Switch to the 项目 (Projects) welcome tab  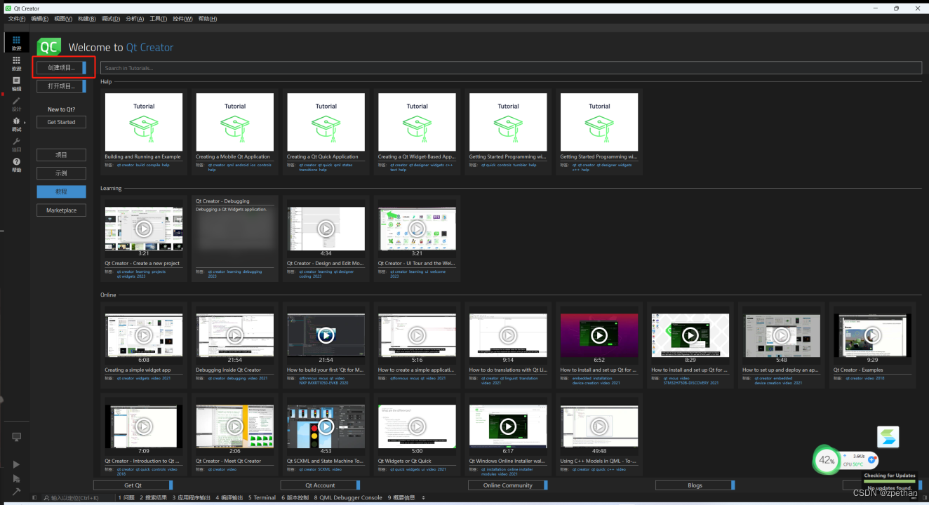click(62, 155)
